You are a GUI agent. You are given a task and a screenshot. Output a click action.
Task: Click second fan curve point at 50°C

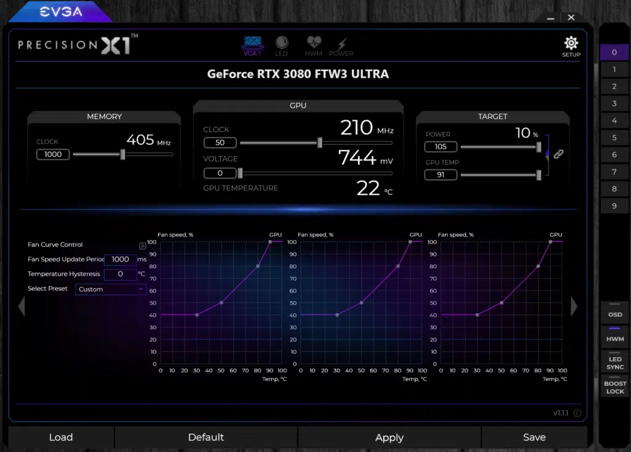[361, 303]
